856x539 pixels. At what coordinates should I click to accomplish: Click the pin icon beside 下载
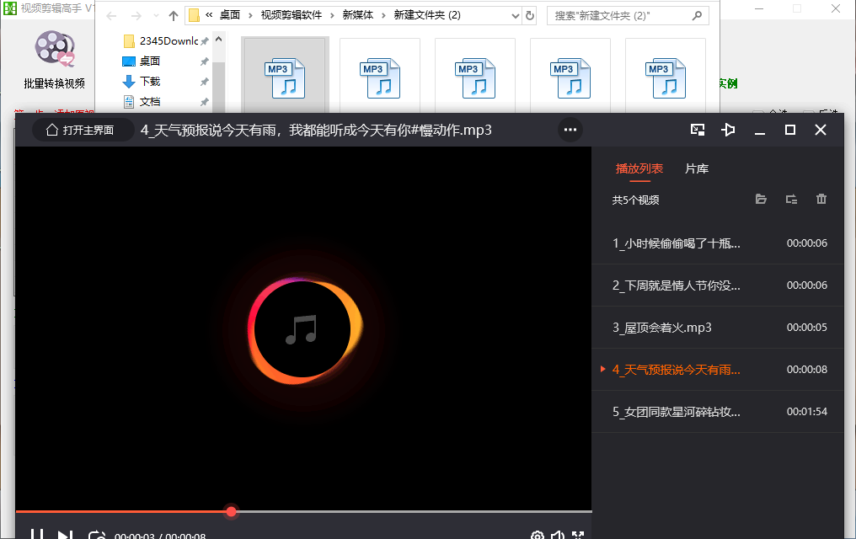[x=204, y=82]
